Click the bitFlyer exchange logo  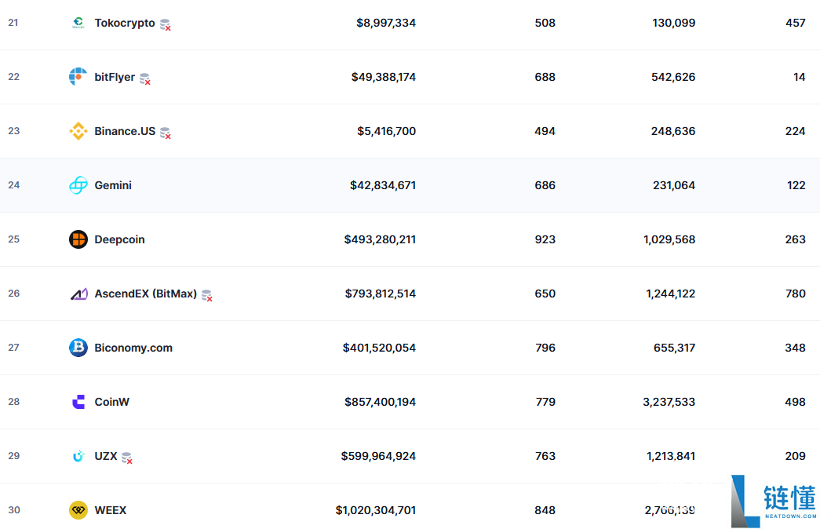coord(78,77)
